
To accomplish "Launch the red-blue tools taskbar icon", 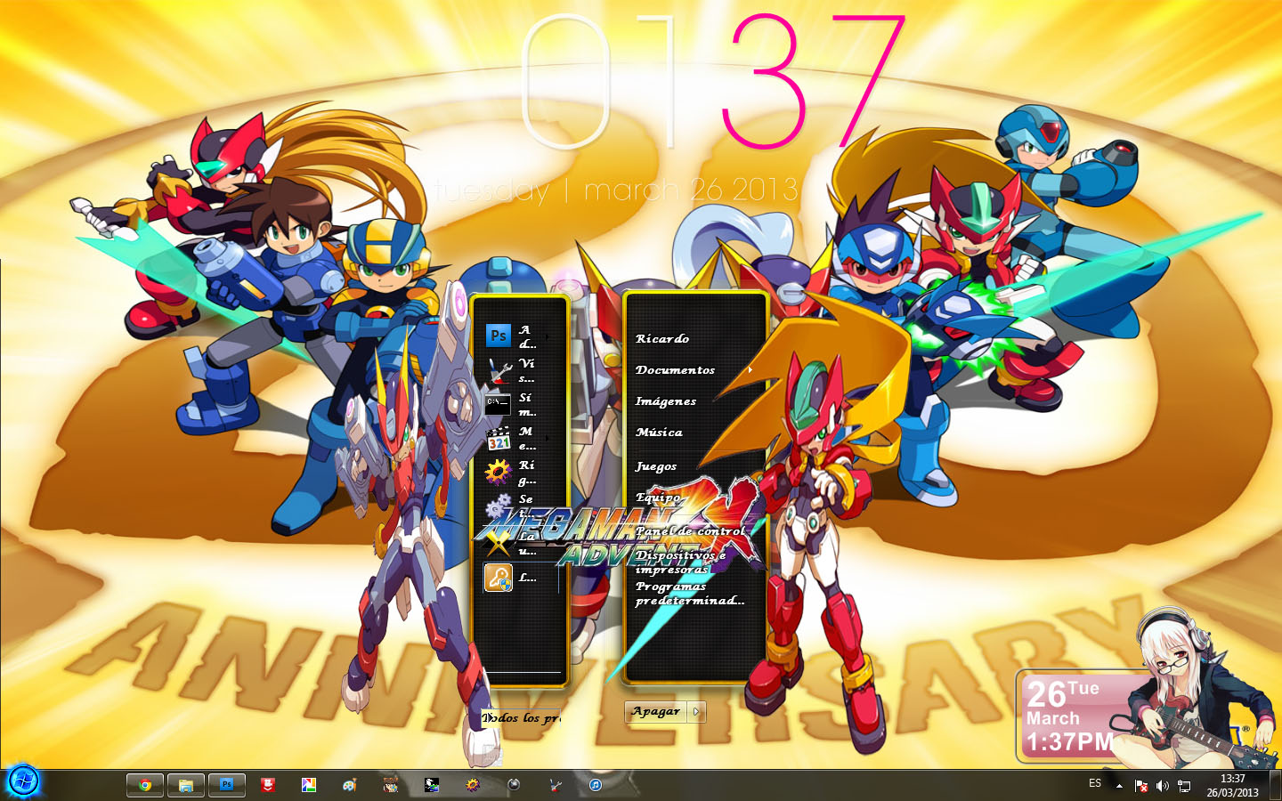I will click(x=555, y=785).
